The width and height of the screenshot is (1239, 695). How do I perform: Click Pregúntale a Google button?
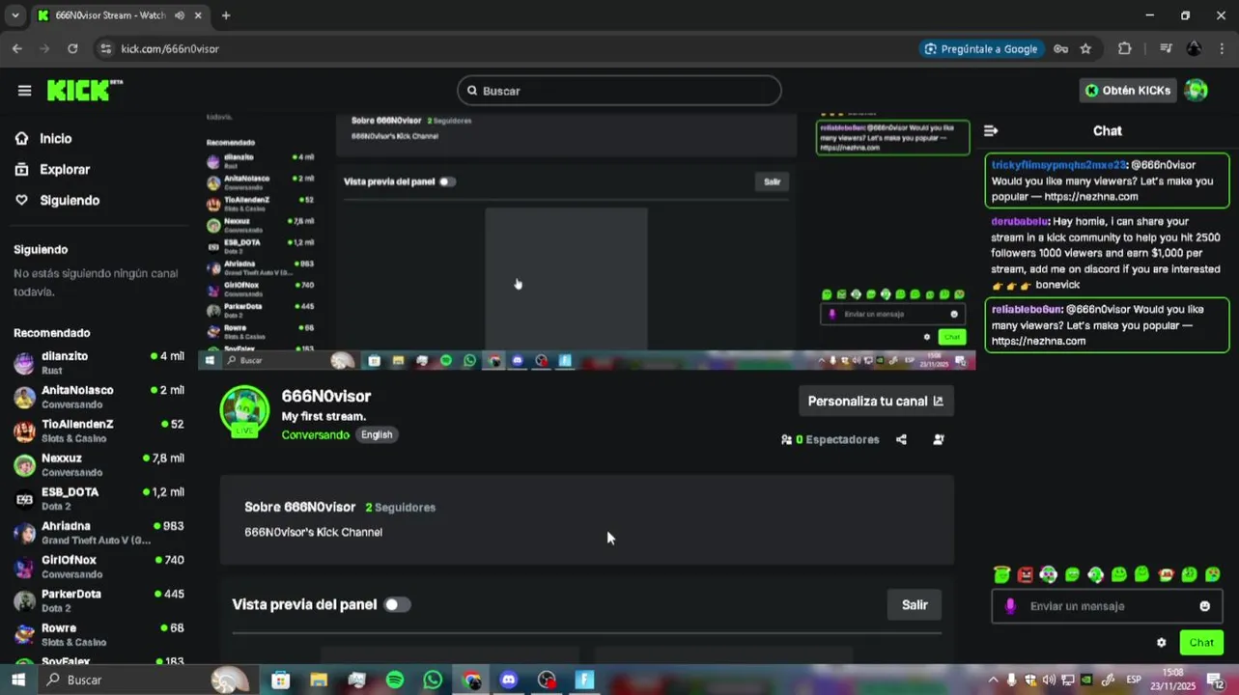(x=980, y=48)
